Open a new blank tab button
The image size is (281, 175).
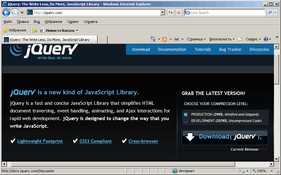coord(103,40)
